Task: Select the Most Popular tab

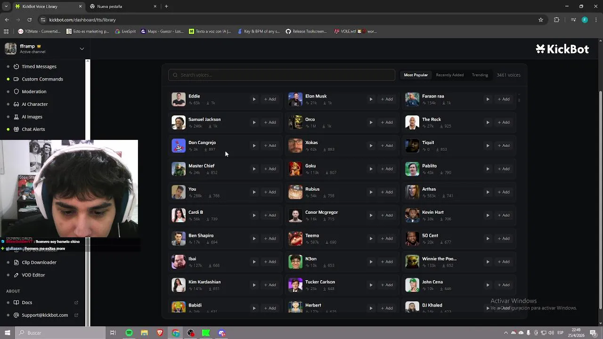Action: (416, 75)
